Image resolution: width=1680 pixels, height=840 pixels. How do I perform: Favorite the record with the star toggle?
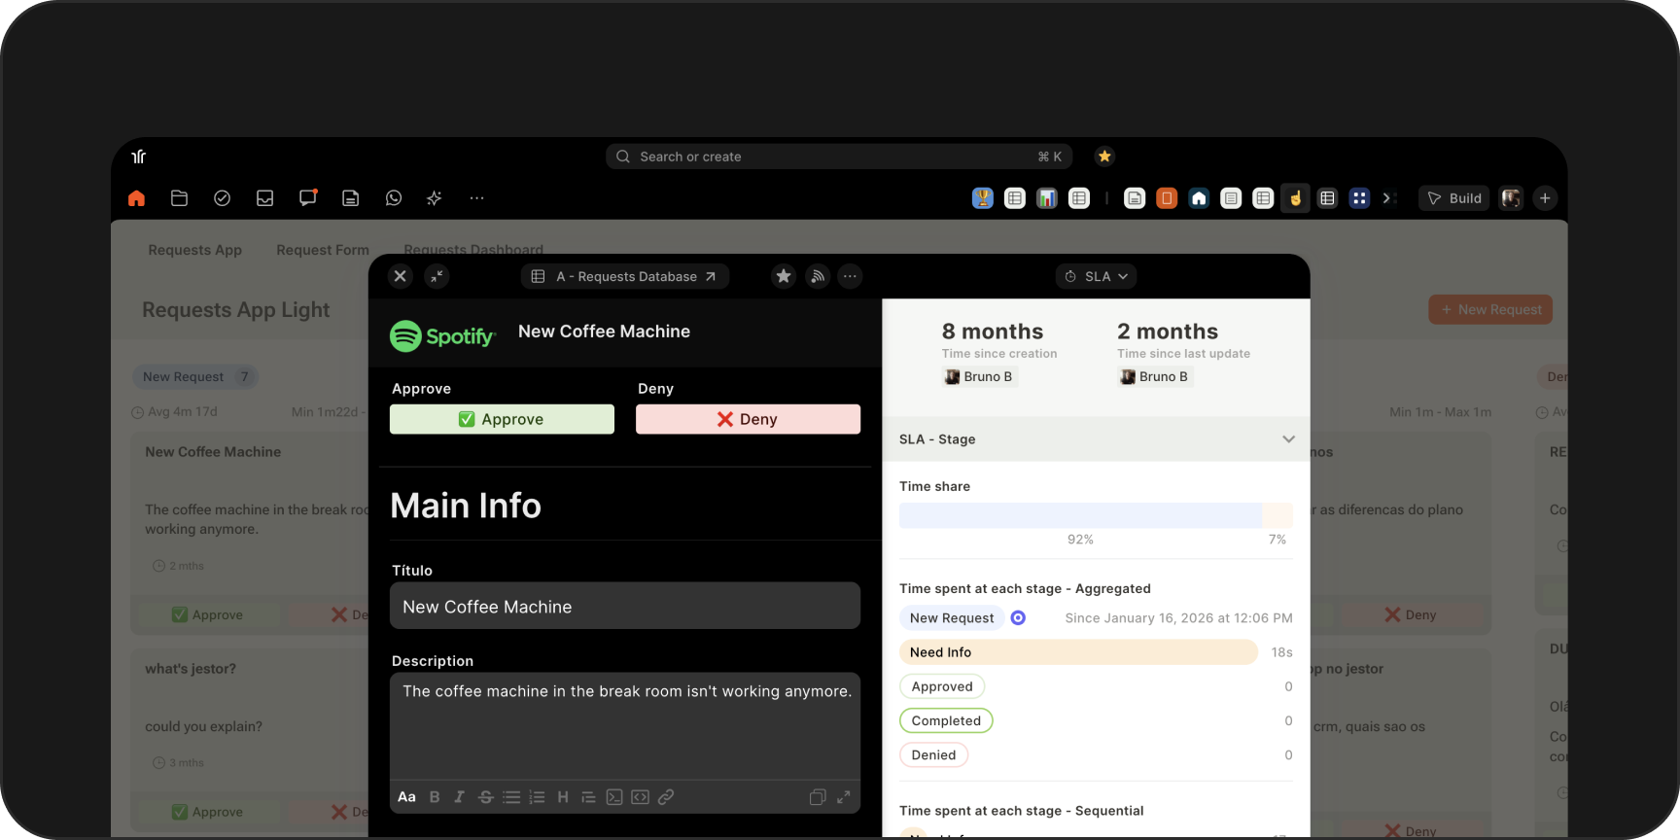click(783, 276)
